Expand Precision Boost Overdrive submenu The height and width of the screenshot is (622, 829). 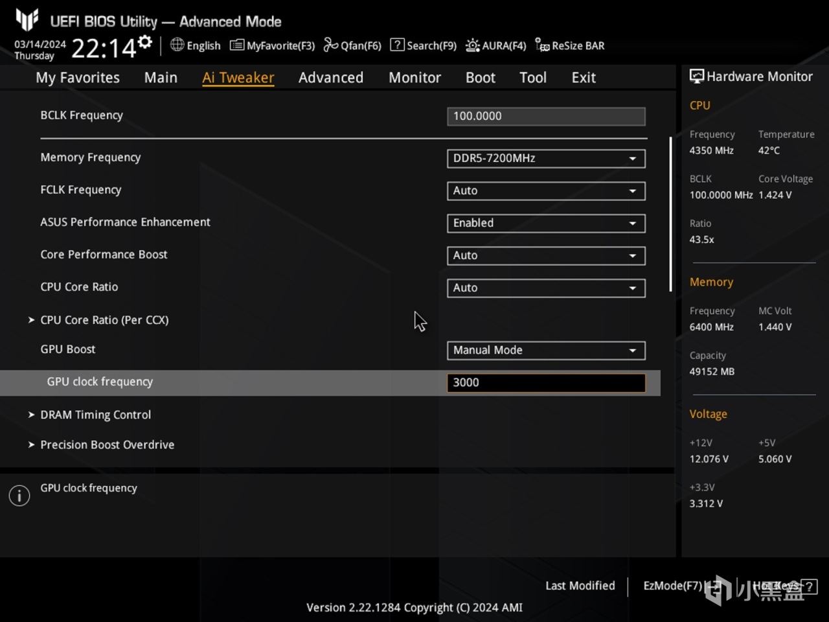tap(101, 444)
